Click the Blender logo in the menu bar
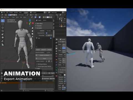This screenshot has width=133, height=100. coord(2,12)
